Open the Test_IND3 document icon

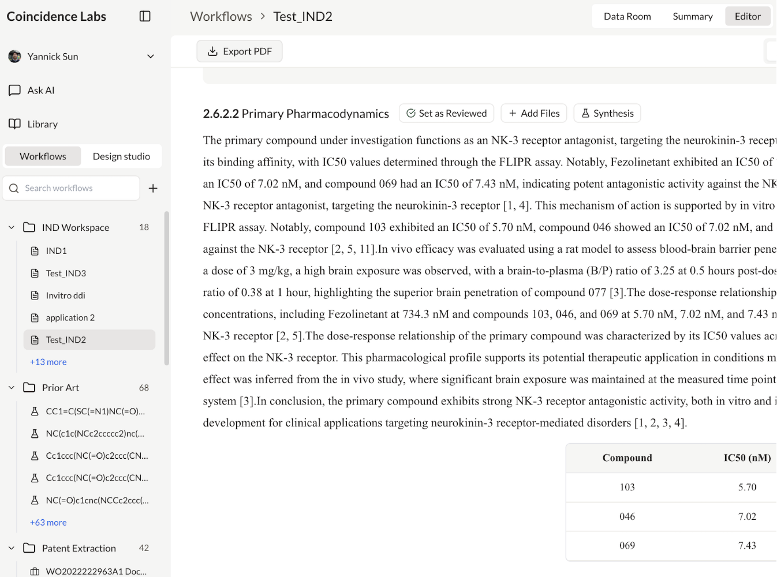coord(35,273)
